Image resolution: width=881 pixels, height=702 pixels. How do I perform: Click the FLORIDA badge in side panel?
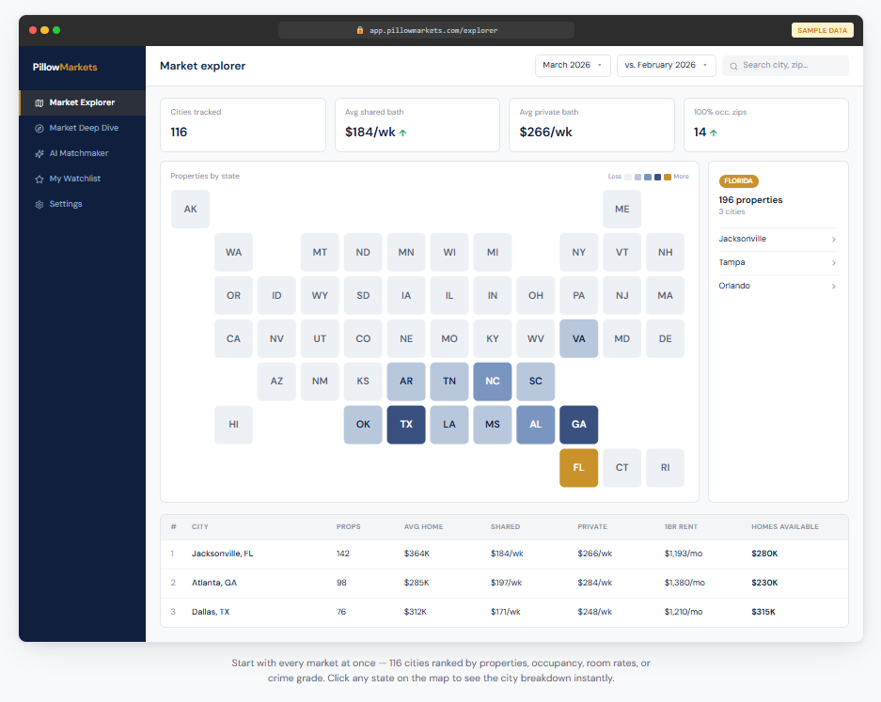(738, 180)
